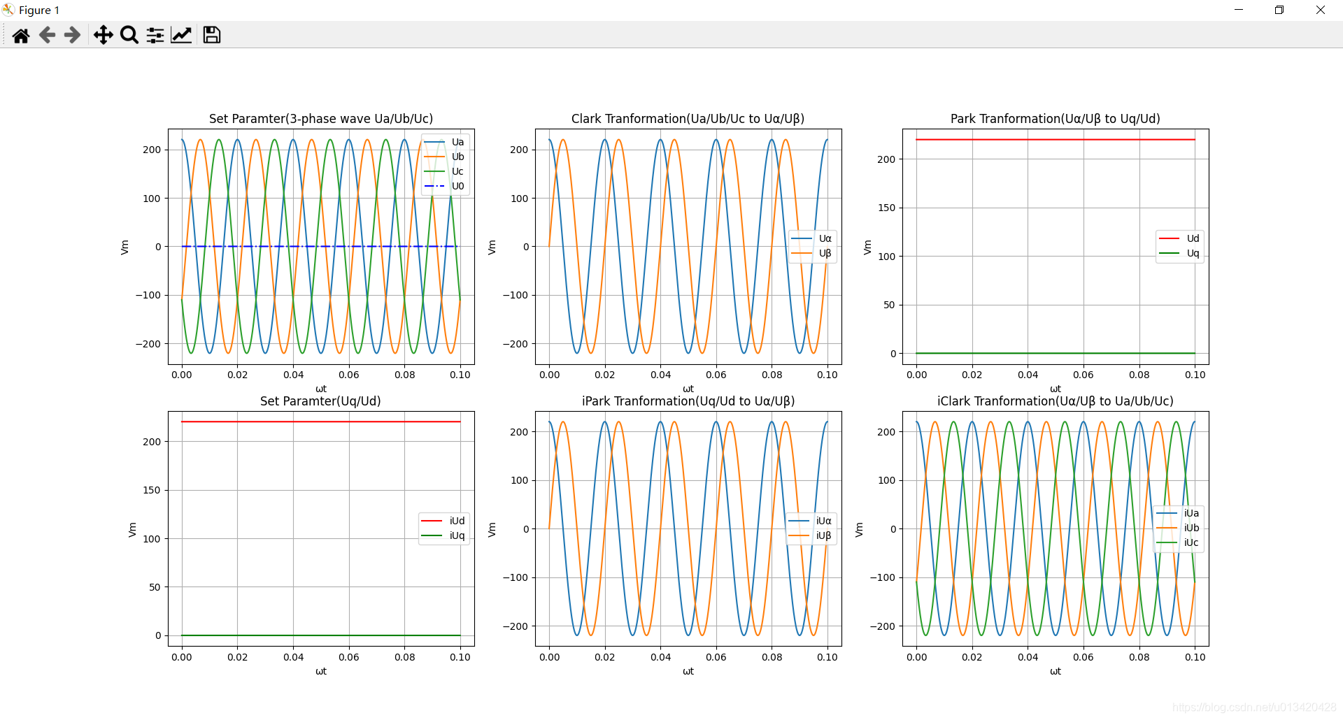Click the 'Set Paramter(3-phase wave Ua/Ub/Uc)' title
This screenshot has height=720, width=1343.
321,119
